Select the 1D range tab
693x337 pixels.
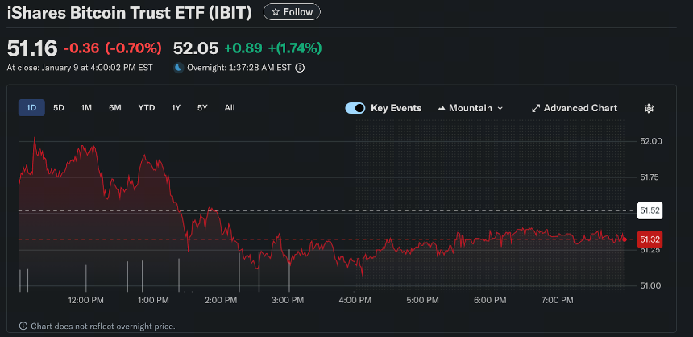coord(31,107)
